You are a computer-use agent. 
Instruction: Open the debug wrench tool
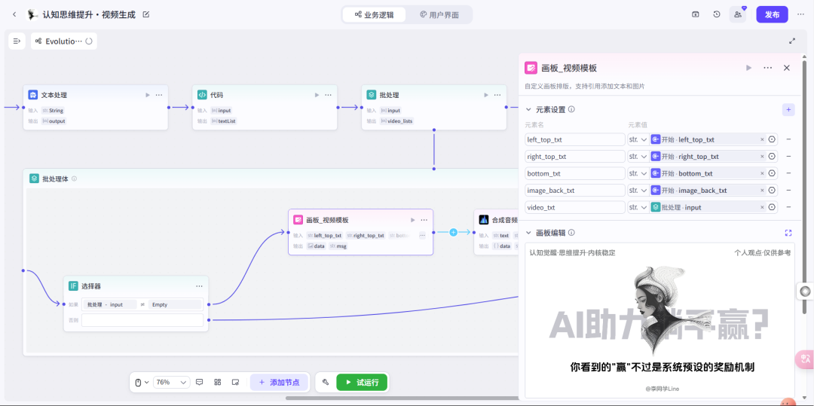tap(326, 382)
